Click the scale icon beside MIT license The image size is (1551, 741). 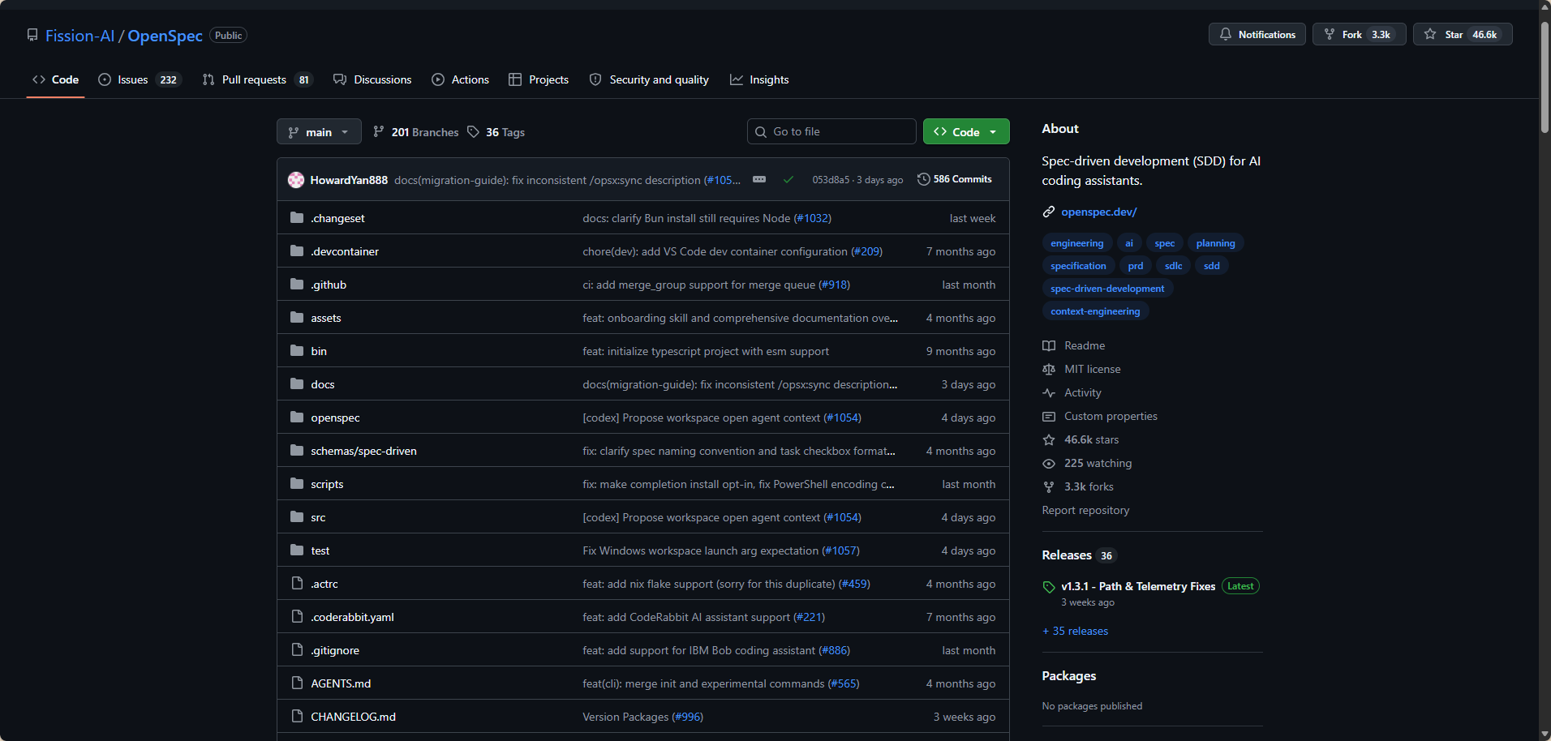[1049, 370]
